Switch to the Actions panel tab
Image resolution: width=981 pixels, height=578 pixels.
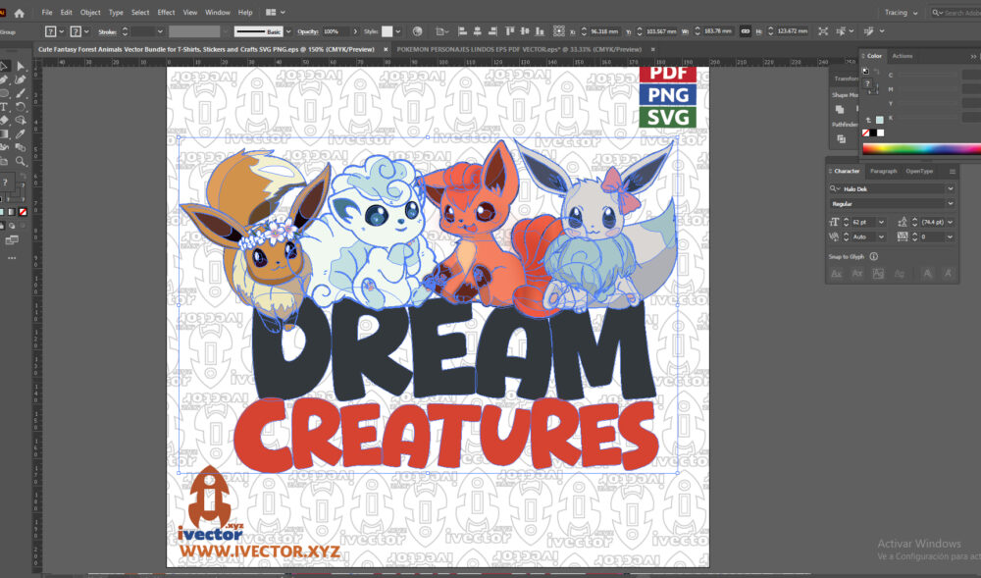903,56
